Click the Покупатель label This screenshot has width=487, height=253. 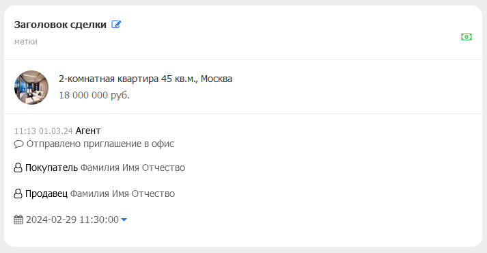point(51,168)
